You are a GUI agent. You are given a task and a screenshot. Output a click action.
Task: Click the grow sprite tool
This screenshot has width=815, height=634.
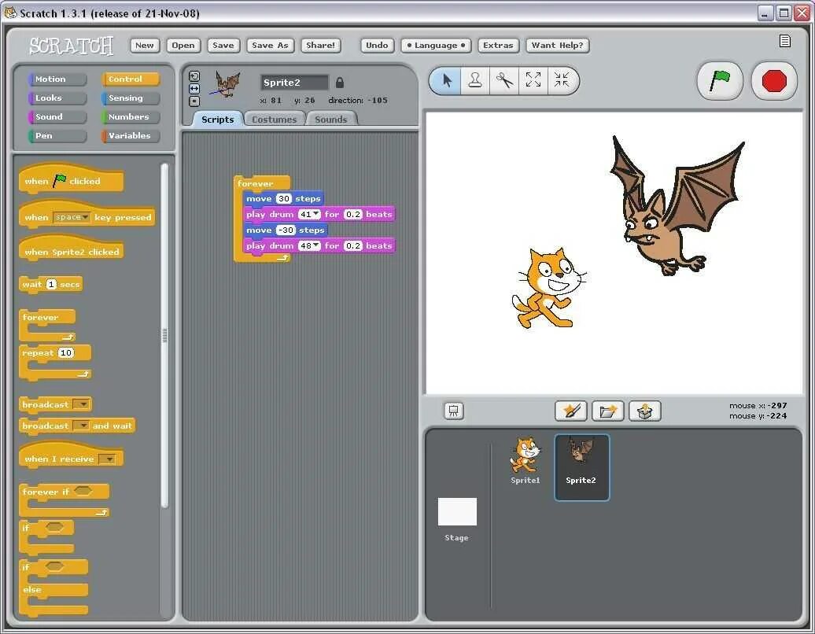[x=533, y=80]
